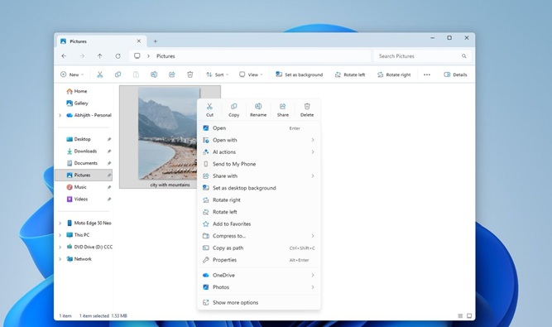Open the New dropdown
The width and height of the screenshot is (552, 327).
tap(72, 75)
